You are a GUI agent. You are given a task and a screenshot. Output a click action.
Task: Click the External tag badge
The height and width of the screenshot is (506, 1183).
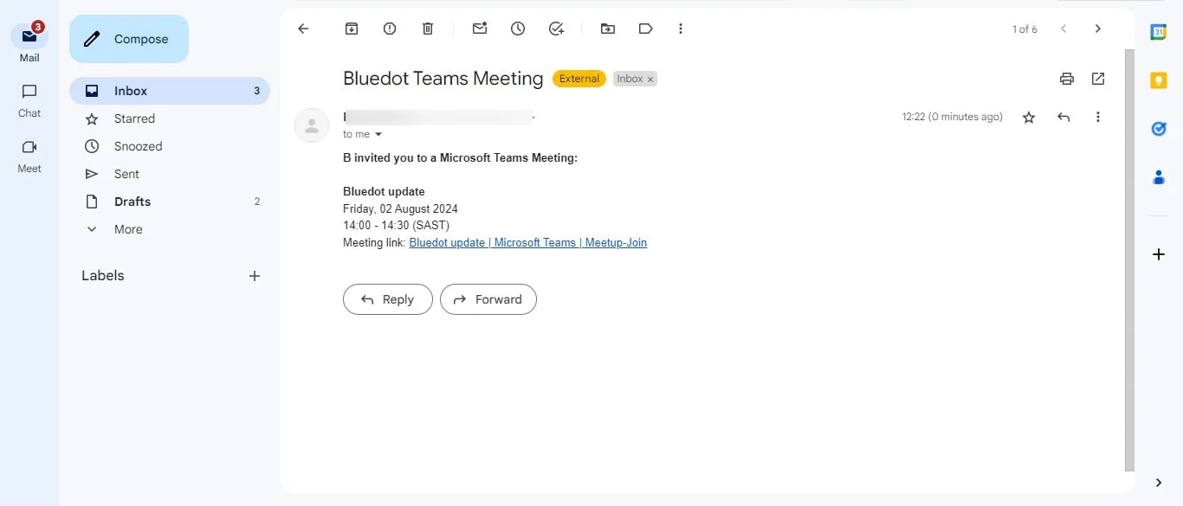point(579,79)
